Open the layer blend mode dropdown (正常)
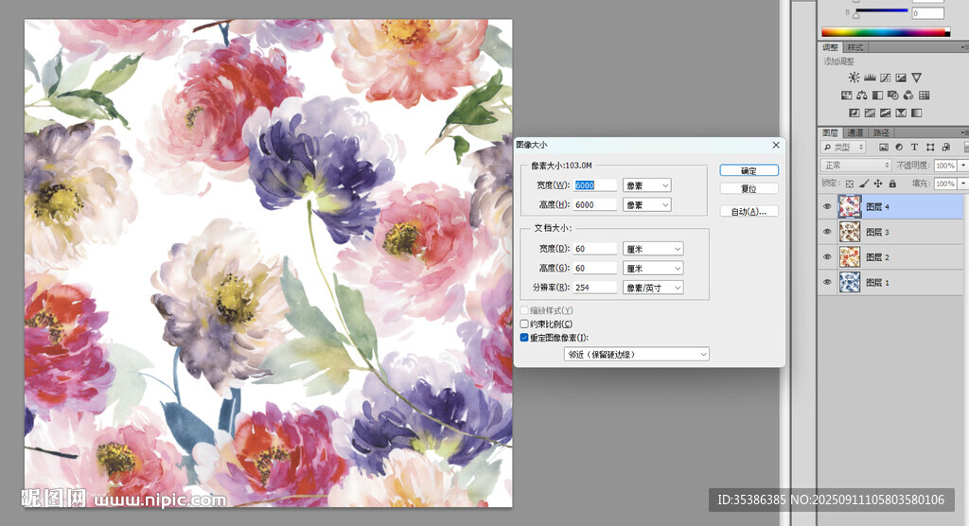The image size is (969, 526). click(x=856, y=165)
